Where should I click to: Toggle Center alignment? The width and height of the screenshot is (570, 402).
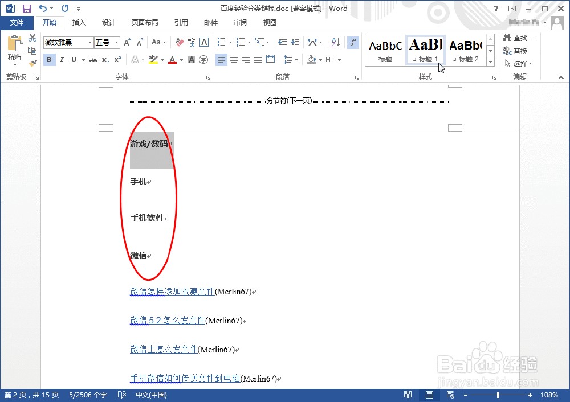point(234,60)
